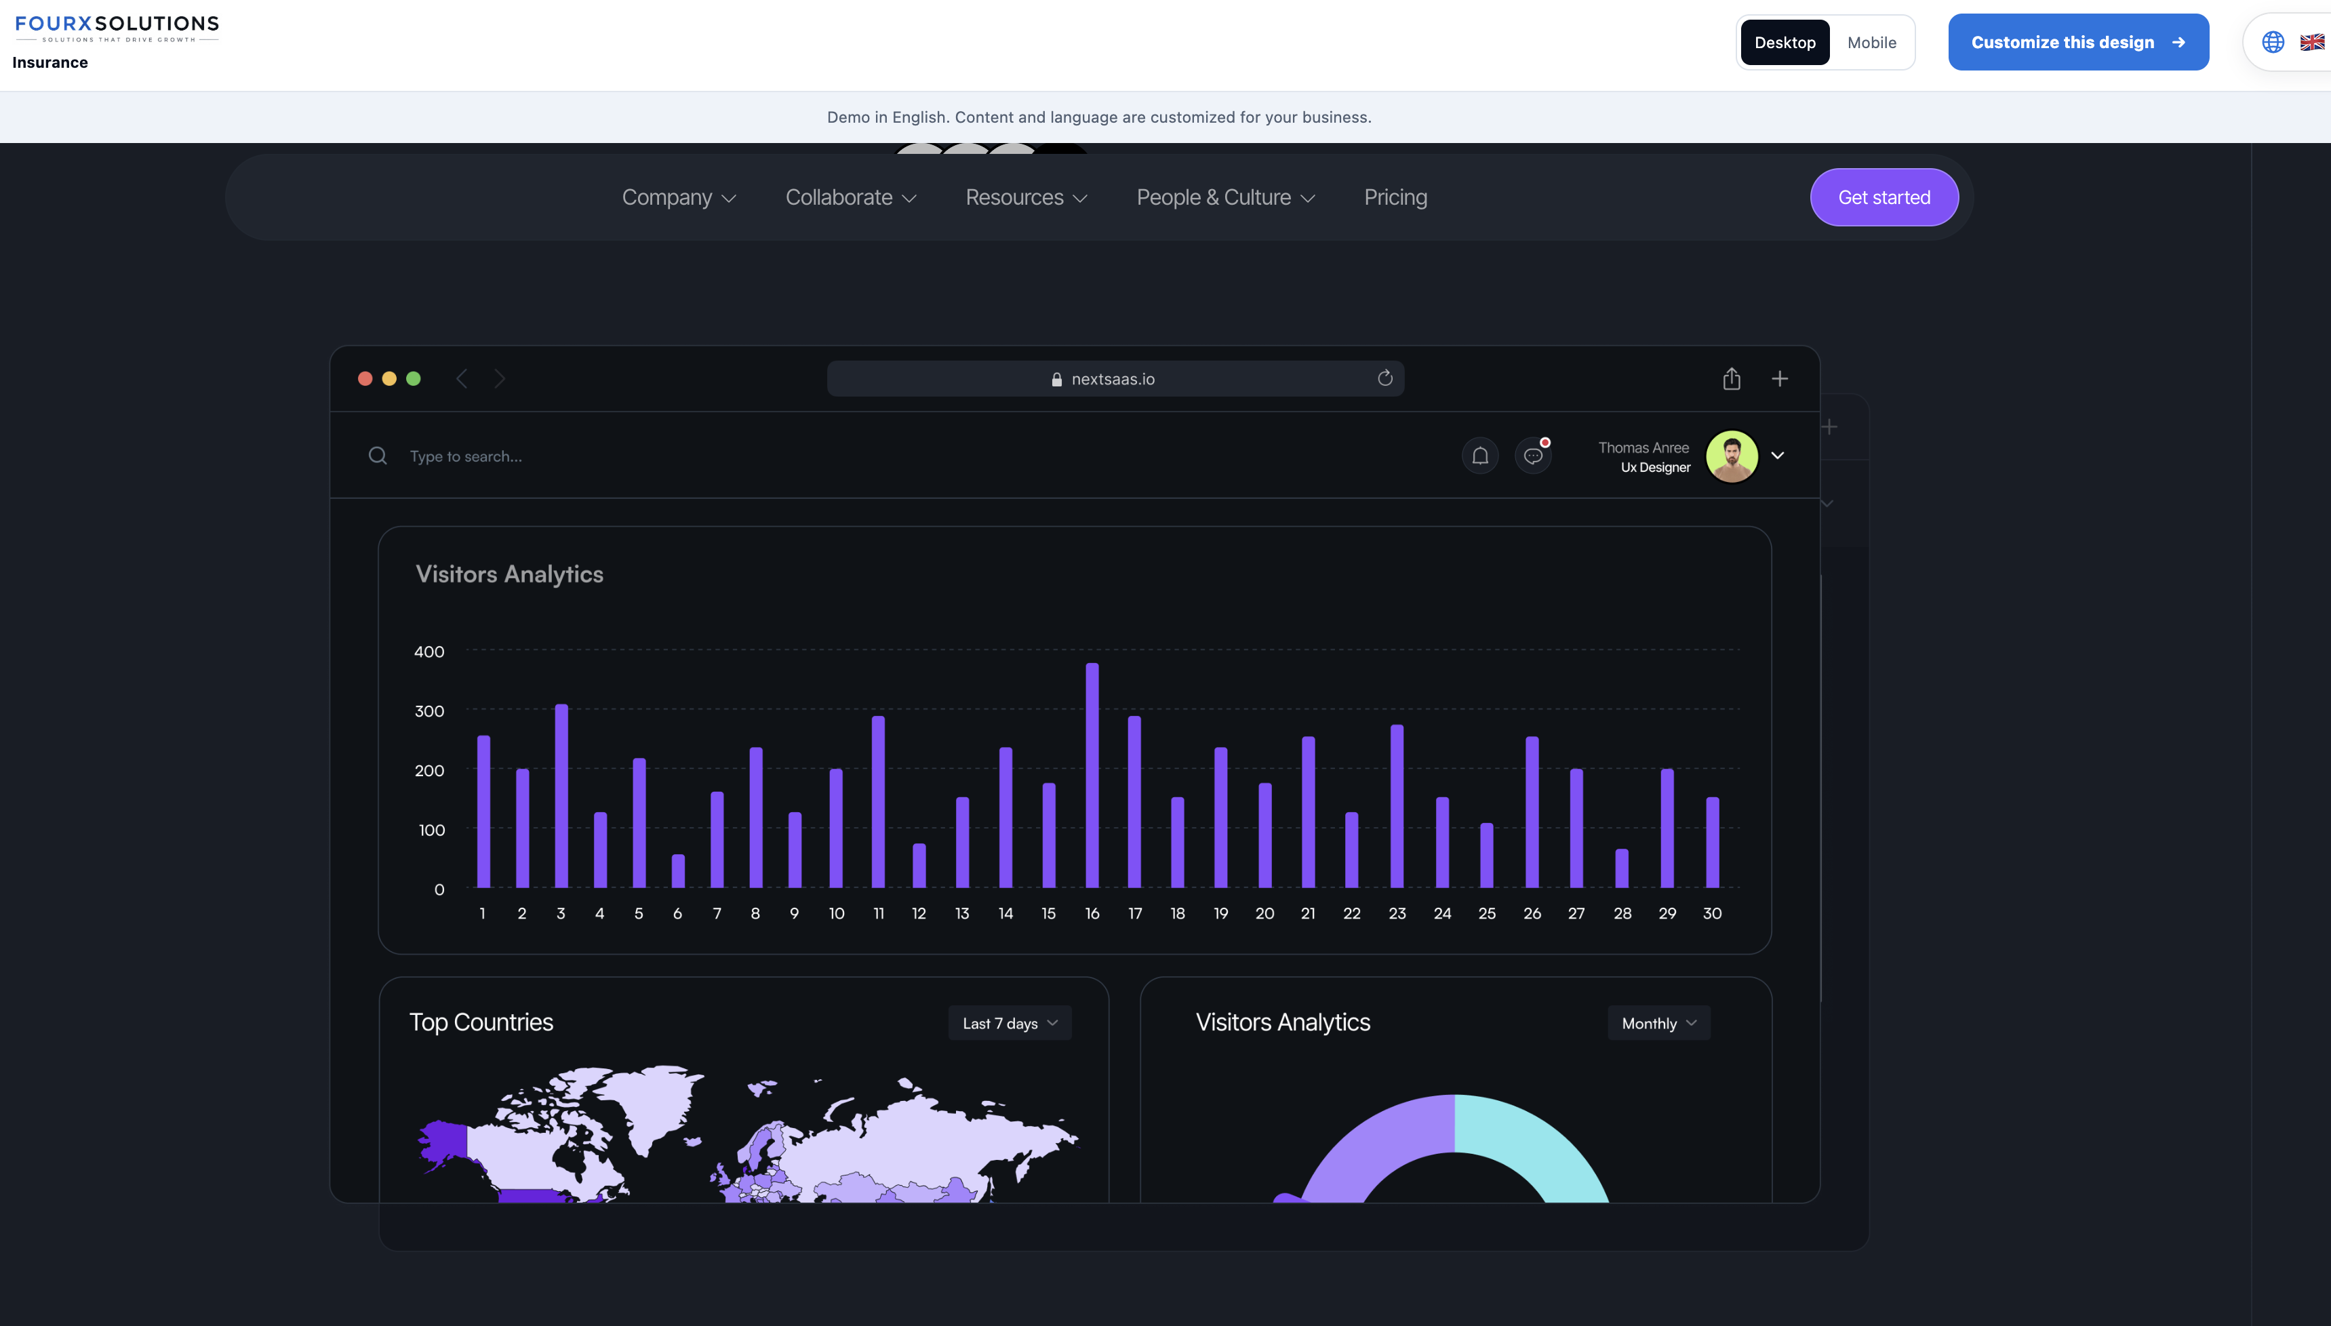The image size is (2331, 1326).
Task: Click the nextsaas.io address bar
Action: click(x=1115, y=379)
